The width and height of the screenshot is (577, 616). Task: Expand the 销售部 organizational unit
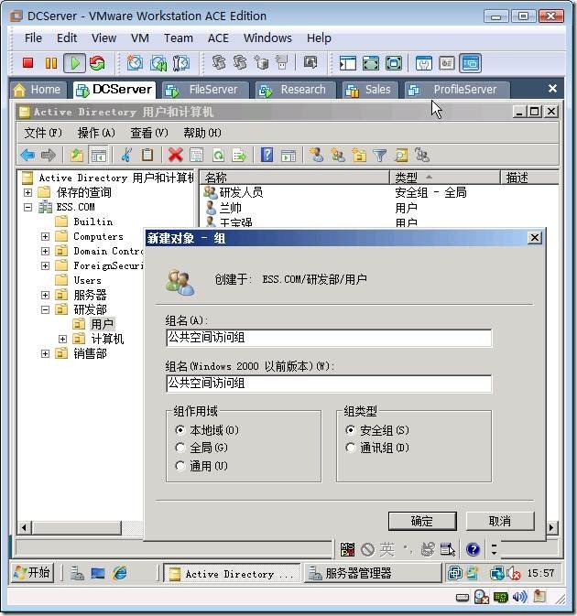click(45, 353)
